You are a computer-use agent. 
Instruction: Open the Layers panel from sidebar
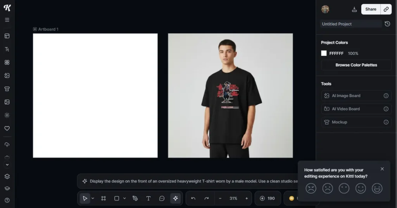pos(7,176)
